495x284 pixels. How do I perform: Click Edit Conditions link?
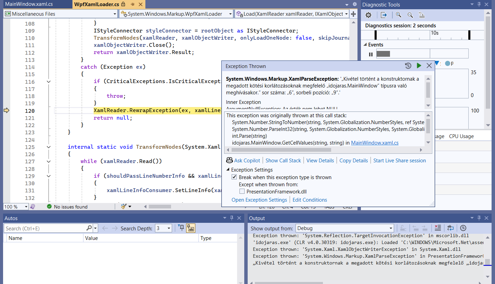(x=310, y=200)
